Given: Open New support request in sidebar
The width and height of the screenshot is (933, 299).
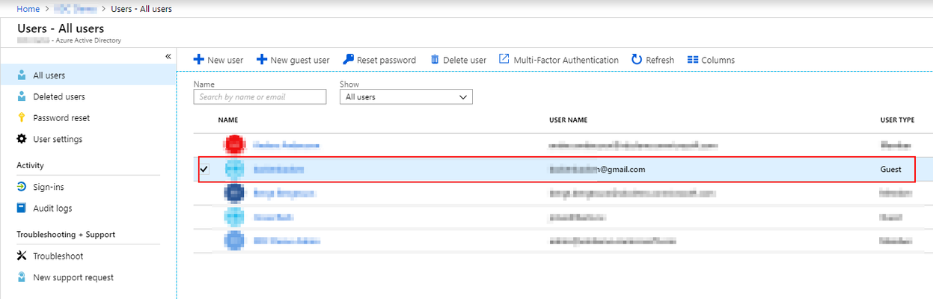Looking at the screenshot, I should [x=88, y=277].
